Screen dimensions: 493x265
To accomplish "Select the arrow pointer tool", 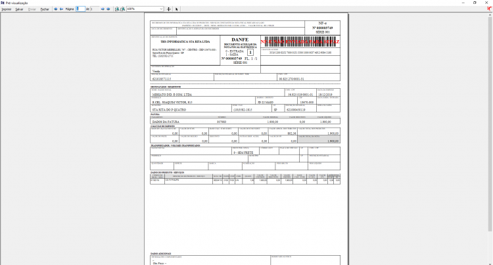I will coord(176,9).
